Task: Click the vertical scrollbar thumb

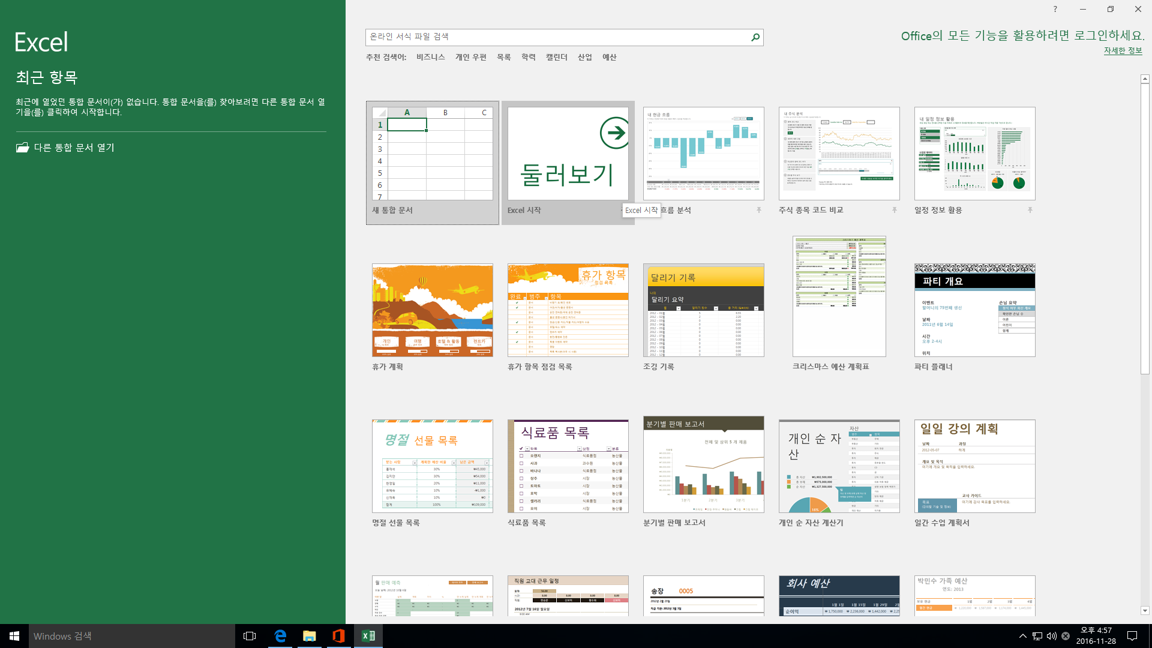Action: (1145, 229)
